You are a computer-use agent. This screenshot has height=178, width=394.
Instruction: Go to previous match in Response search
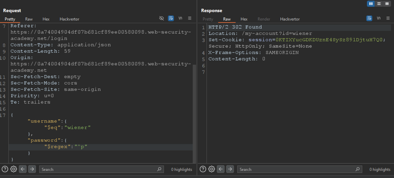tap(221, 169)
